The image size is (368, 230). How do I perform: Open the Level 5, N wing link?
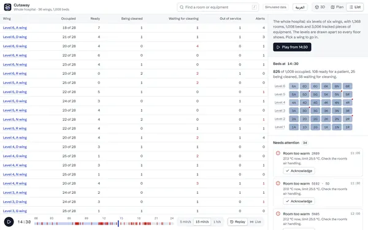[15, 120]
